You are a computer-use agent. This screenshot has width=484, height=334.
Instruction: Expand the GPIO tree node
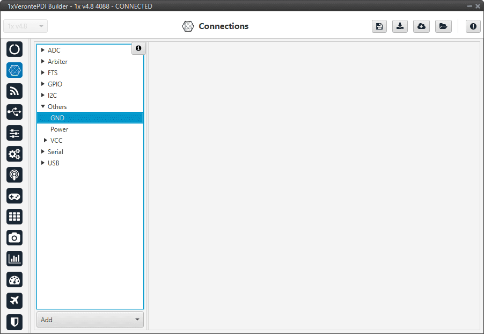click(43, 84)
